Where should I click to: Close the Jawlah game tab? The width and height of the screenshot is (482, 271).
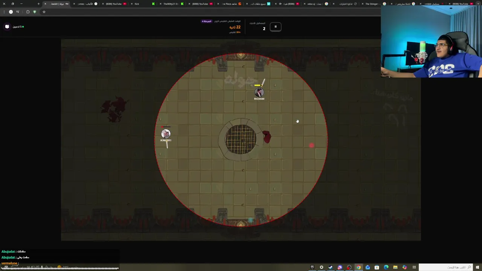[x=45, y=4]
